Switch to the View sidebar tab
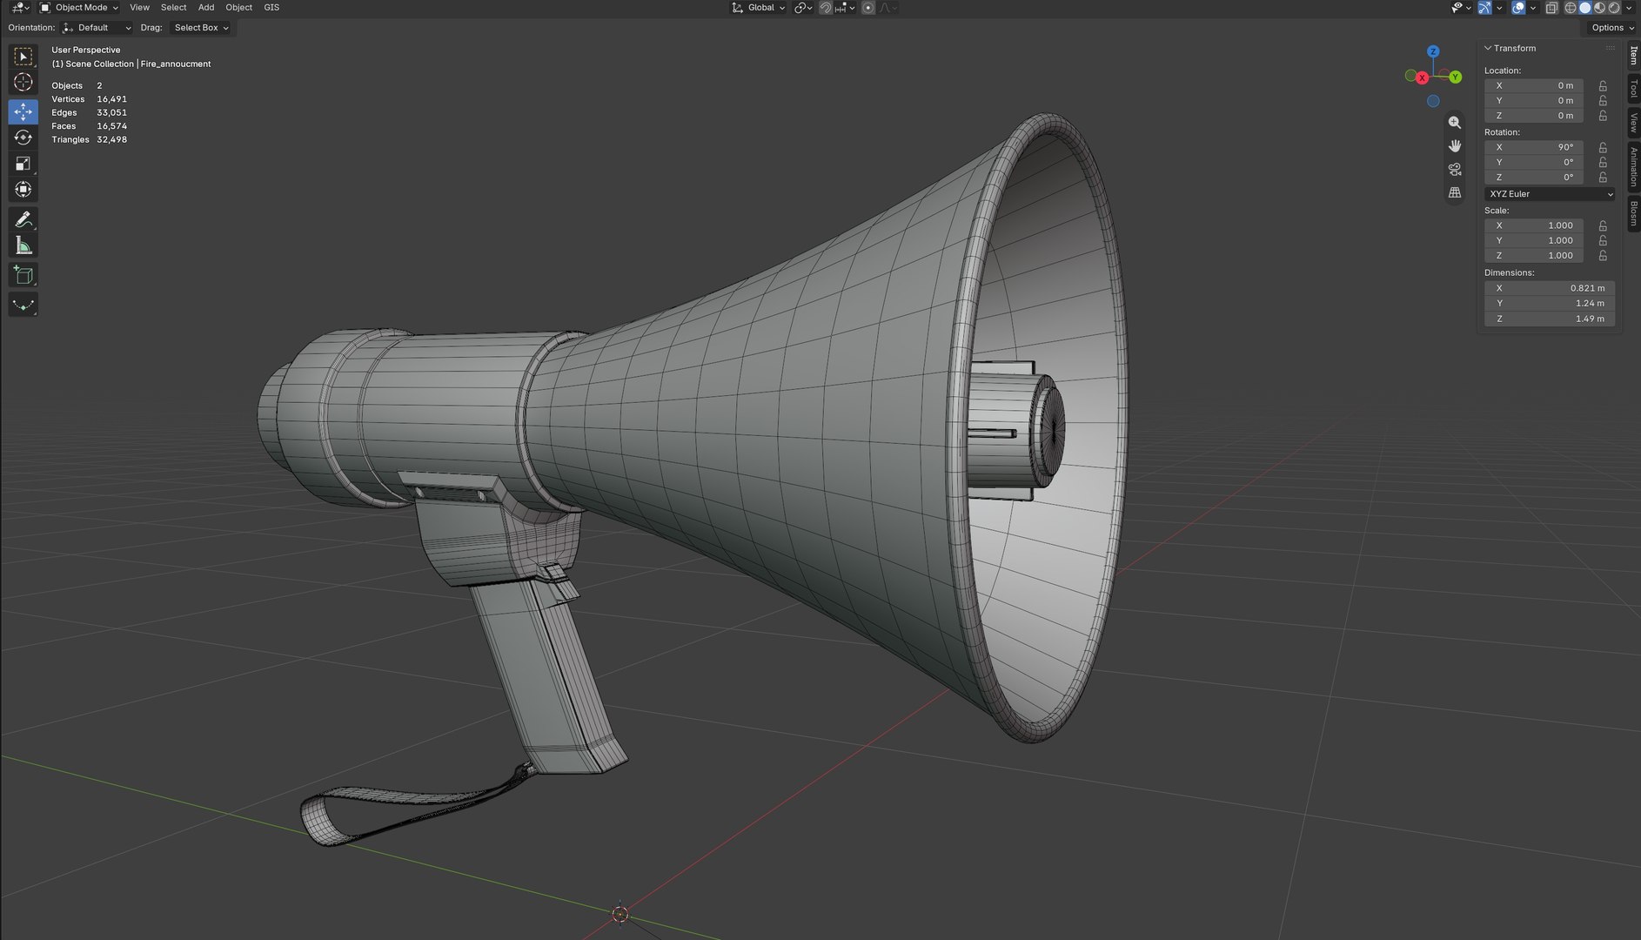The height and width of the screenshot is (940, 1641). click(1633, 124)
